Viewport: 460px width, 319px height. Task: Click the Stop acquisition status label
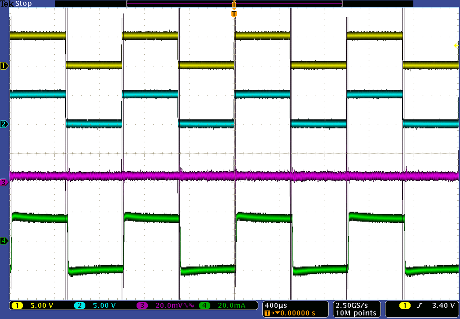click(x=23, y=3)
